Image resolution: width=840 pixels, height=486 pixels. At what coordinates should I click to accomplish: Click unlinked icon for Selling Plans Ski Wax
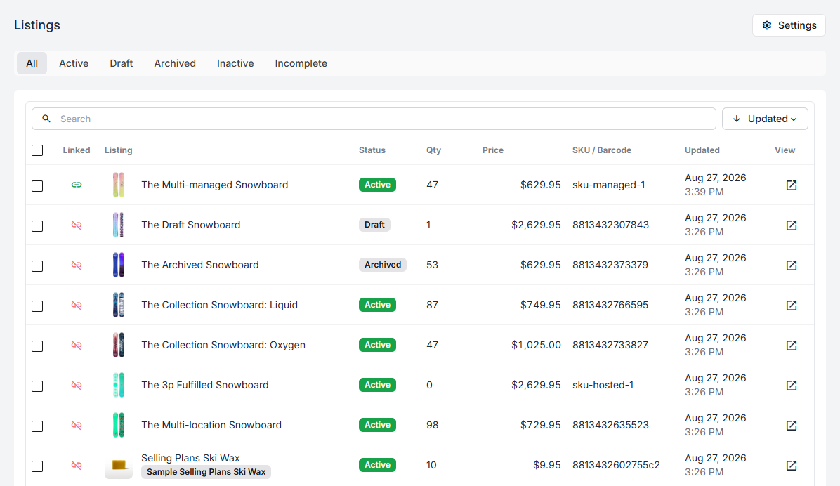77,465
